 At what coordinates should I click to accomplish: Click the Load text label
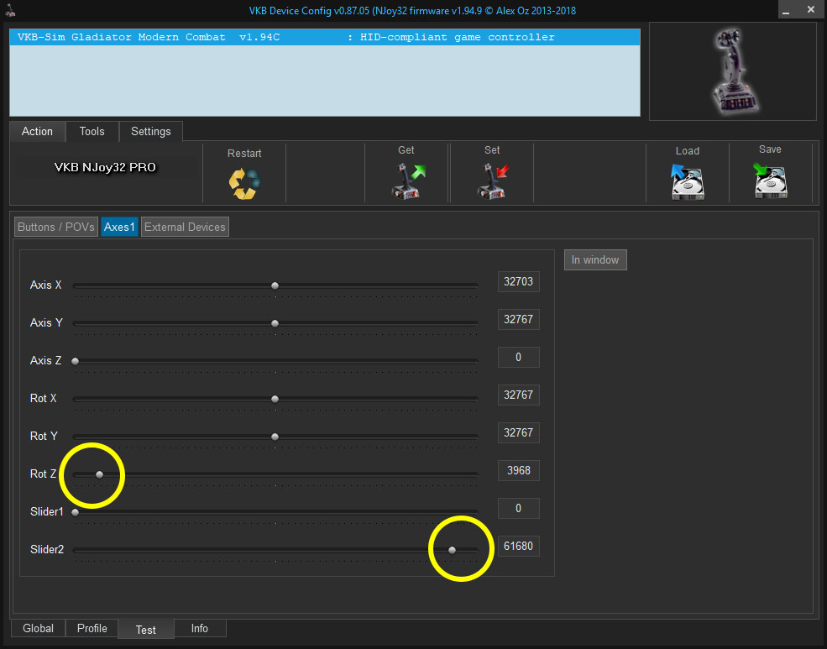pos(688,151)
